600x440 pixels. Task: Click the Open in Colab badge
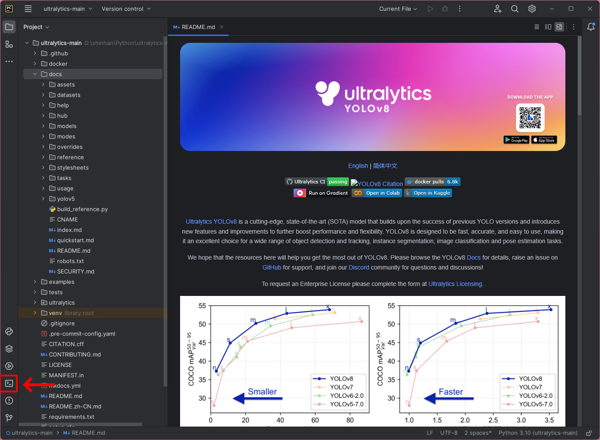(377, 193)
